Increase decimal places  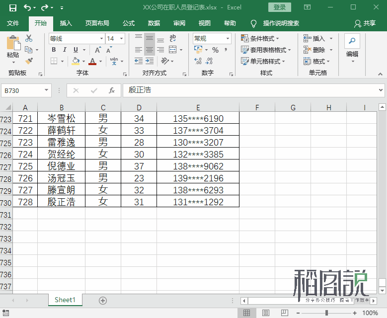pyautogui.click(x=198, y=61)
